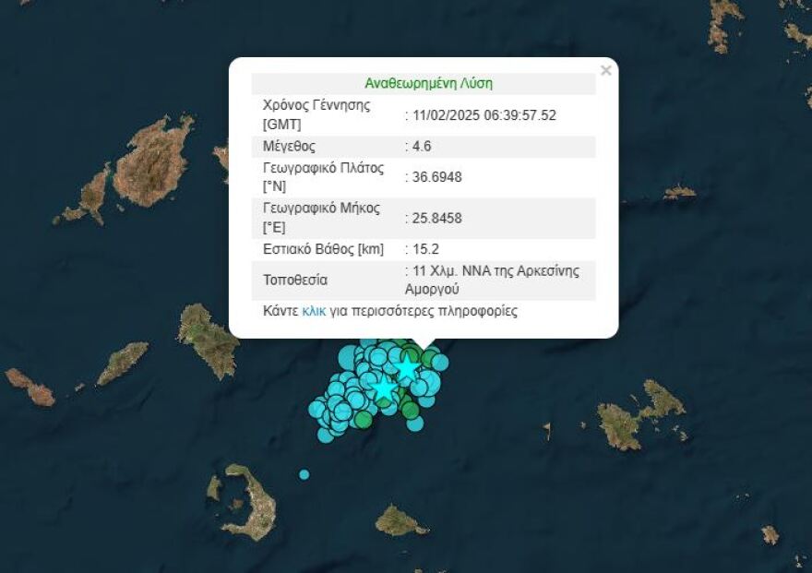Click the lowest cyan circle below the stars
Image resolution: width=812 pixels, height=573 pixels.
pos(415,424)
